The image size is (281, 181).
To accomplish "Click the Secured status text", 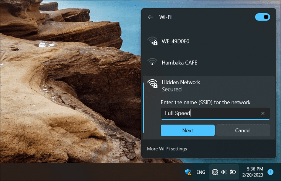I will [x=172, y=89].
